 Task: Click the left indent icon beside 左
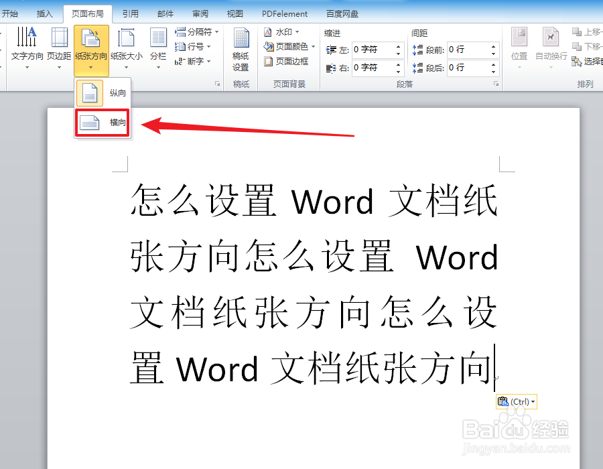tap(331, 50)
